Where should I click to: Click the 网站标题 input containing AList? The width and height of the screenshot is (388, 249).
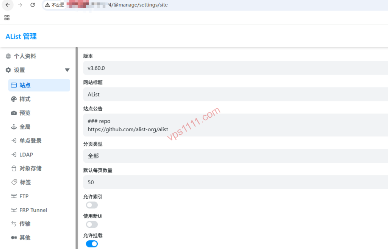(236, 94)
